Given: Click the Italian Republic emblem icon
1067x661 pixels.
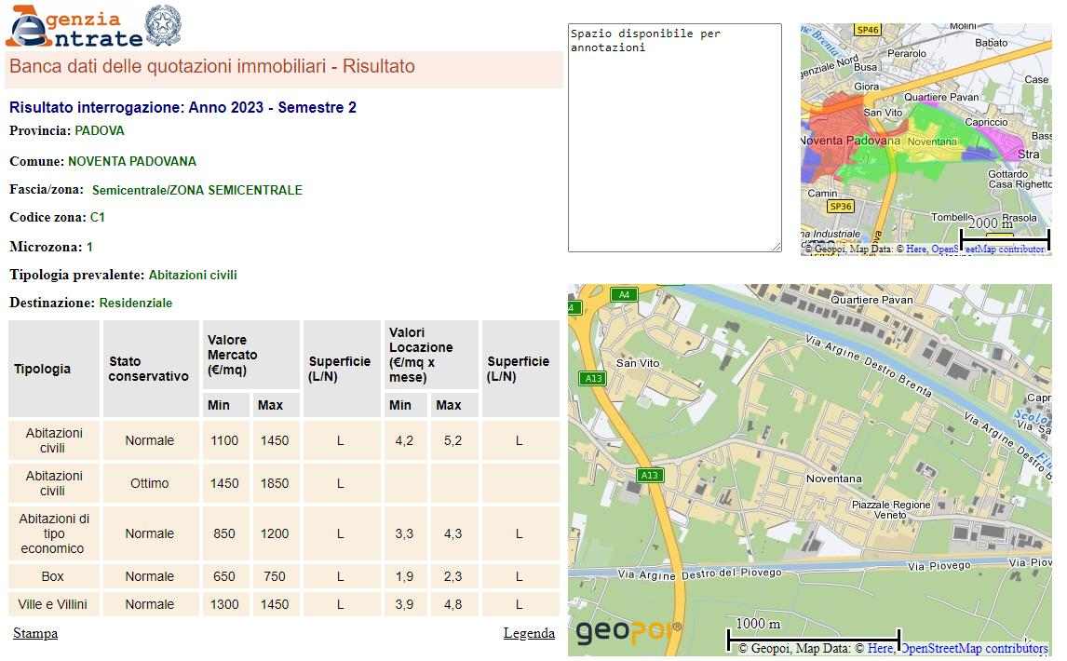Looking at the screenshot, I should [164, 26].
